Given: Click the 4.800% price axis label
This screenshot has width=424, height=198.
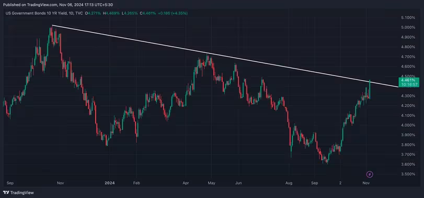Looking at the screenshot, I should point(407,47).
